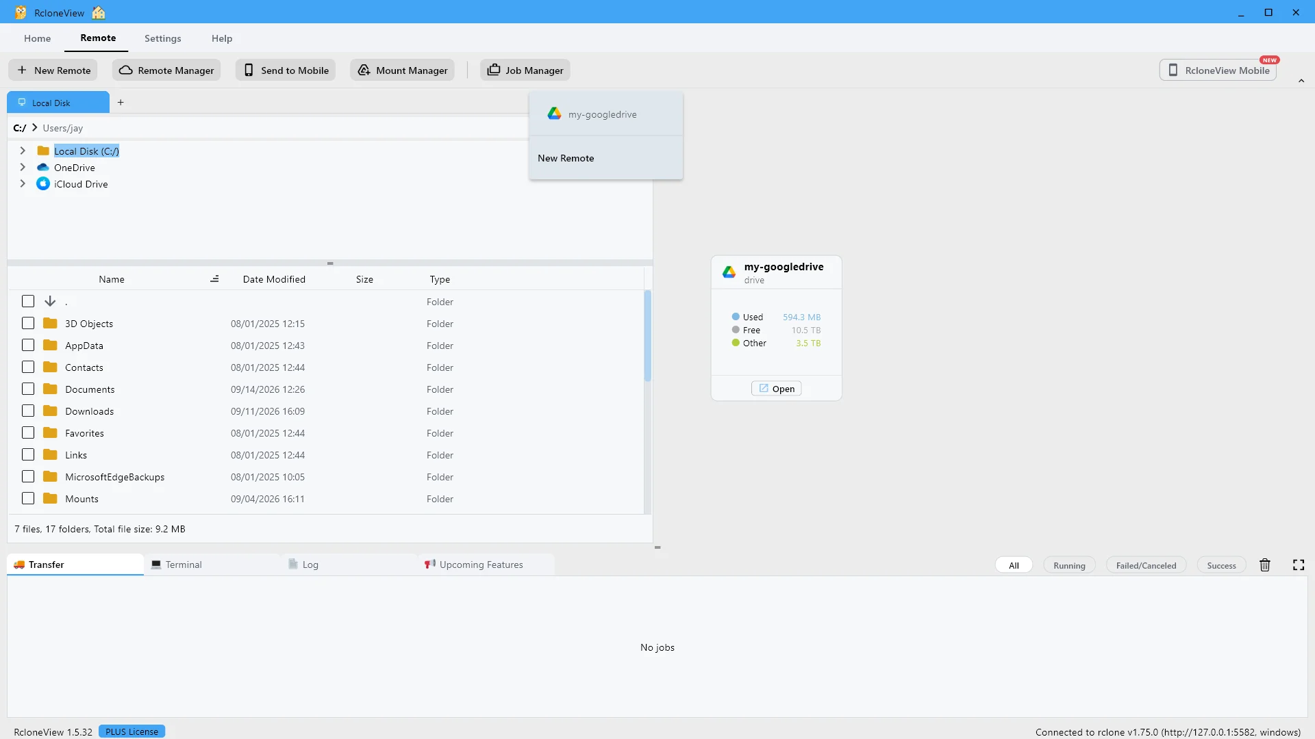
Task: Open the Job Manager
Action: [x=525, y=70]
